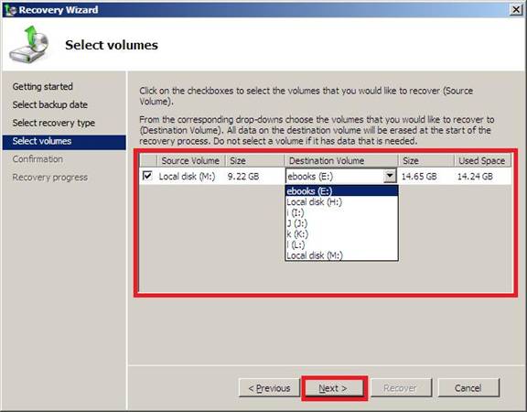
Task: Select J (J:) in the destination list
Action: click(341, 223)
